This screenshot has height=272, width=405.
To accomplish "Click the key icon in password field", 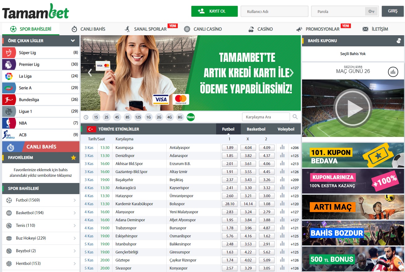I will [371, 11].
